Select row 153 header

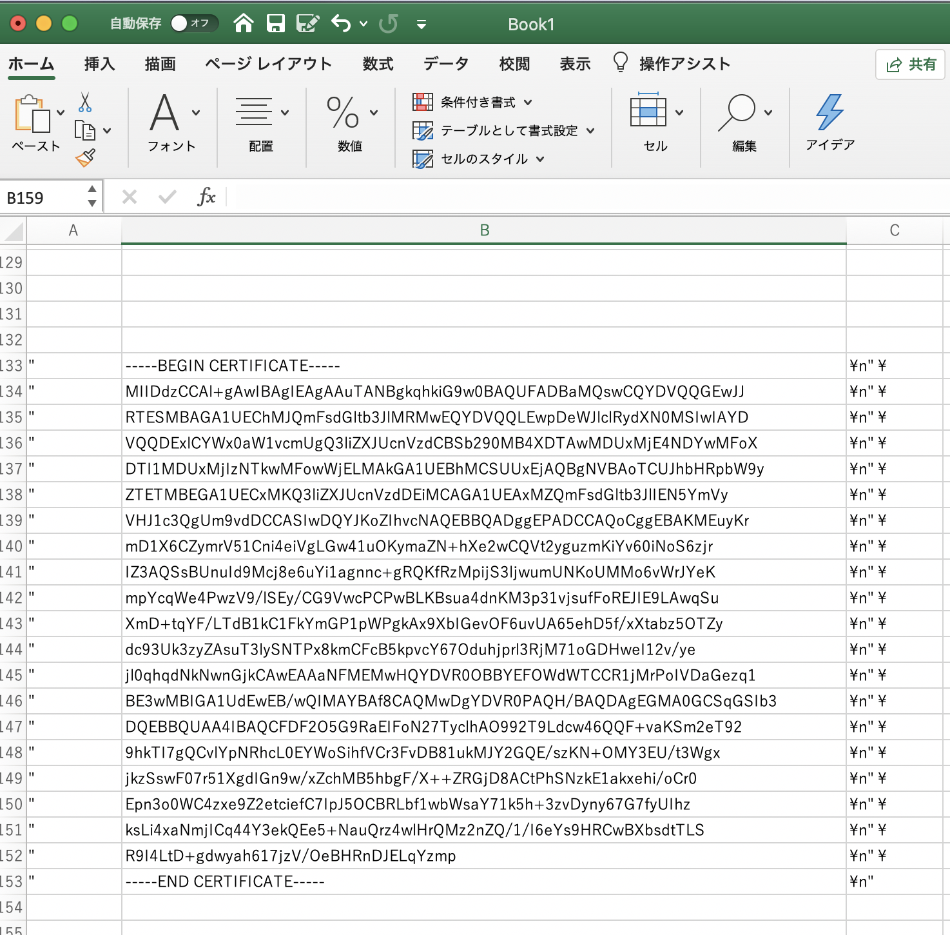[x=12, y=881]
